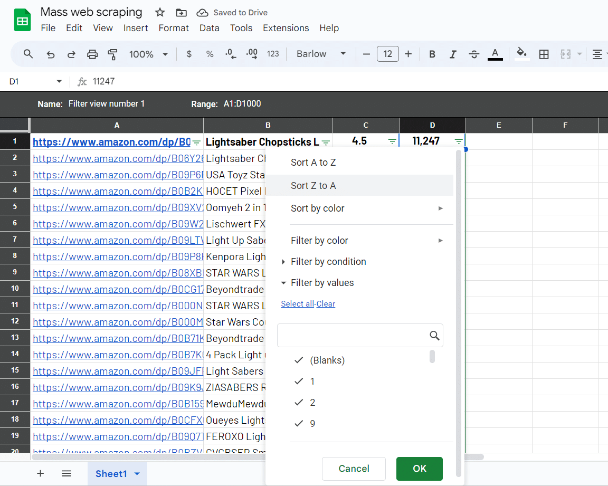Click the Select all link

(x=297, y=304)
